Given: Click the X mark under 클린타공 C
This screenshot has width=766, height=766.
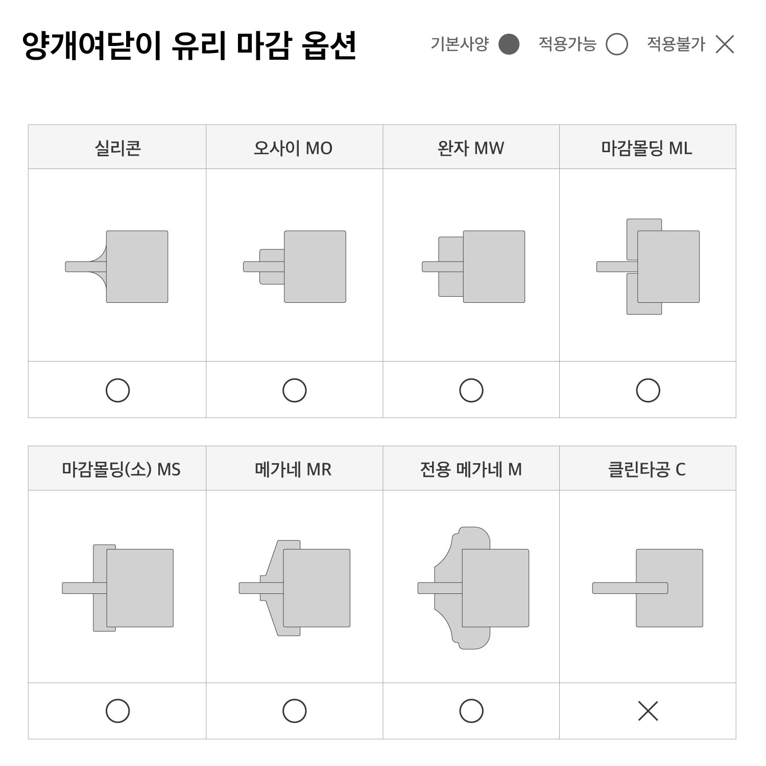Looking at the screenshot, I should pos(648,711).
